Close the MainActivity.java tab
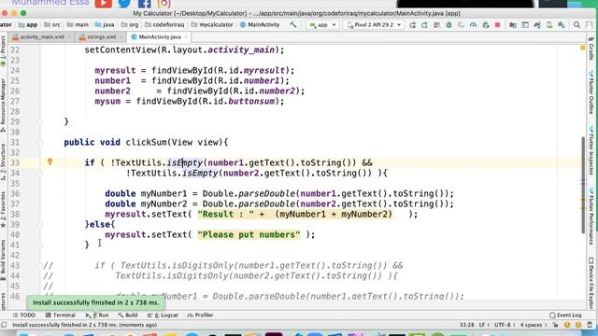The width and height of the screenshot is (598, 336). (x=186, y=37)
